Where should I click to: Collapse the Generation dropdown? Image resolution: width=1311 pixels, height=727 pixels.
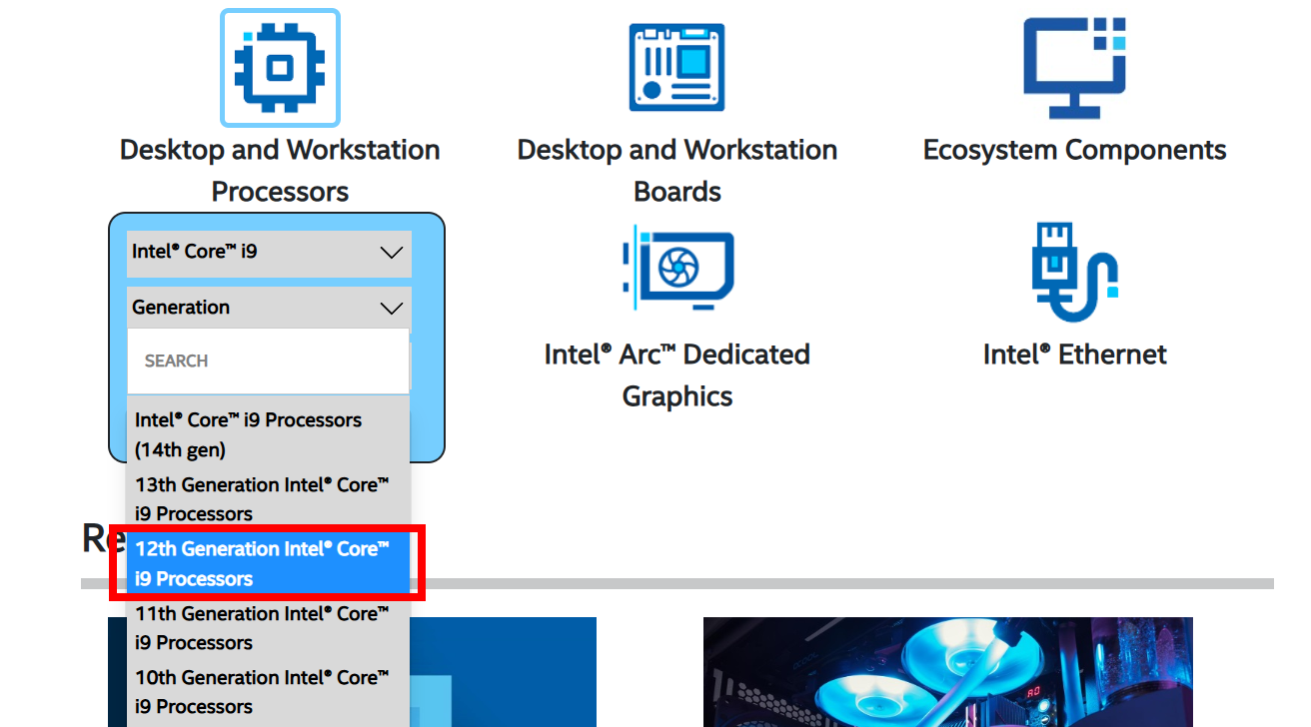[x=269, y=308]
